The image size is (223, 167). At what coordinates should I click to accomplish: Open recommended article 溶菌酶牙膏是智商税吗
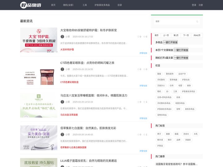click(176, 164)
